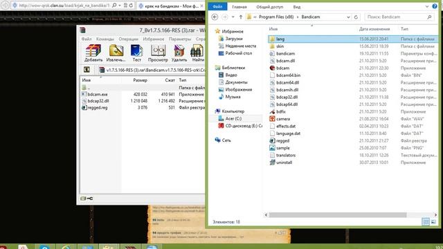
Task: Select the translators text document
Action: (286, 155)
